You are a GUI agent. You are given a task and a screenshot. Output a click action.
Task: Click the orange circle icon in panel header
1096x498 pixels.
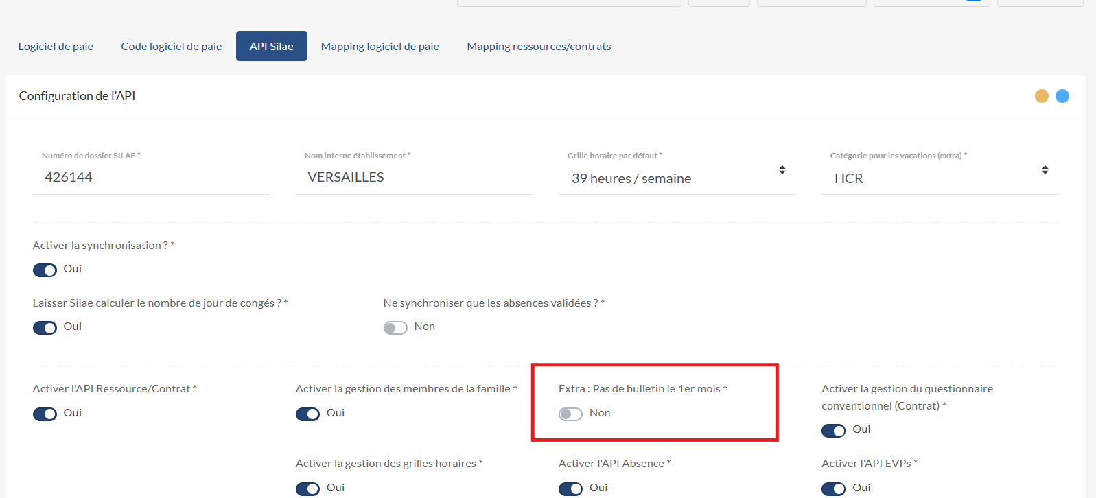[1041, 96]
